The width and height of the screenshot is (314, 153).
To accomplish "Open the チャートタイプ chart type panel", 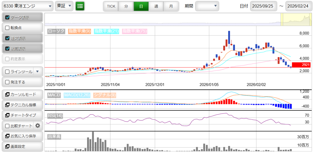I will pos(22,115).
